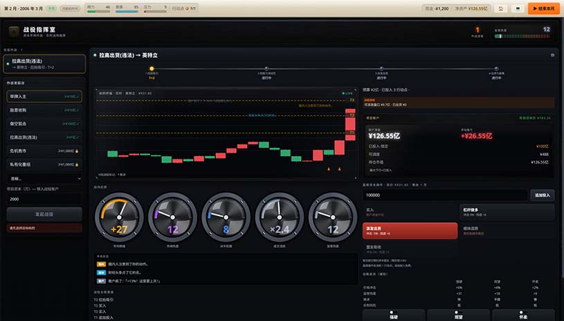Image resolution: width=564 pixels, height=321 pixels.
Task: Click the small dark square icon beside 结束本月
Action: point(518,8)
